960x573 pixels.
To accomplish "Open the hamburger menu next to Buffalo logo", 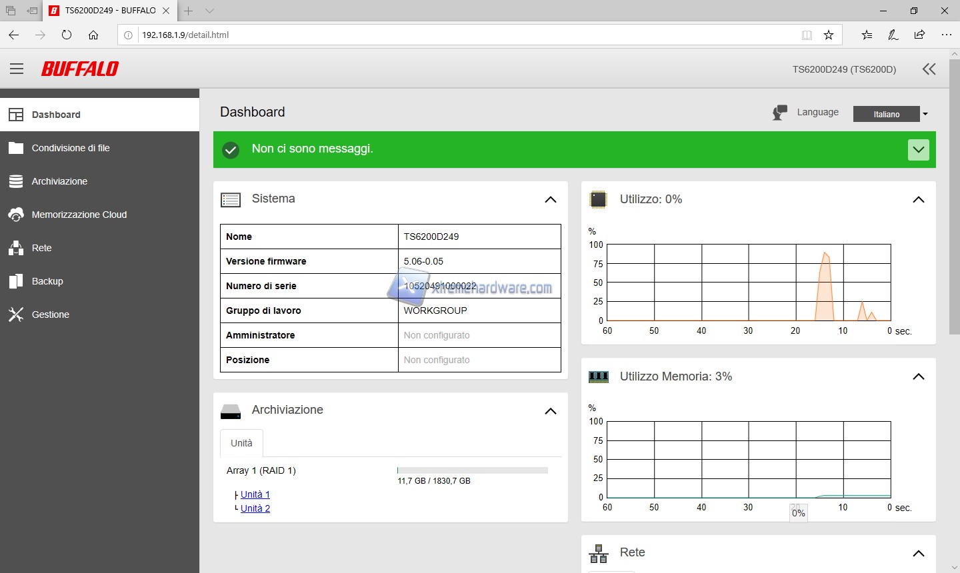I will 17,69.
